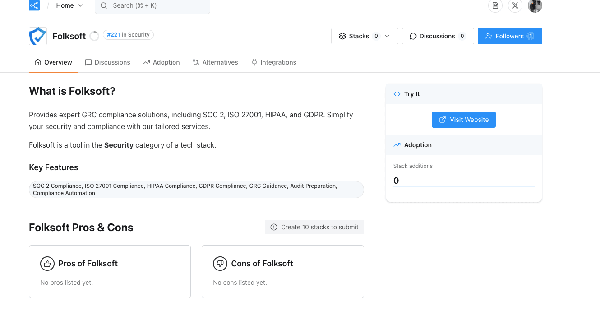Expand the Stacks dropdown button
Screen dimensions: 600x316
pyautogui.click(x=365, y=36)
